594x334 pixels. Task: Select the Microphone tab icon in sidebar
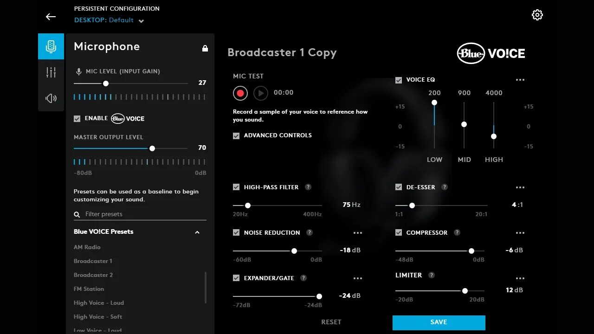(51, 46)
